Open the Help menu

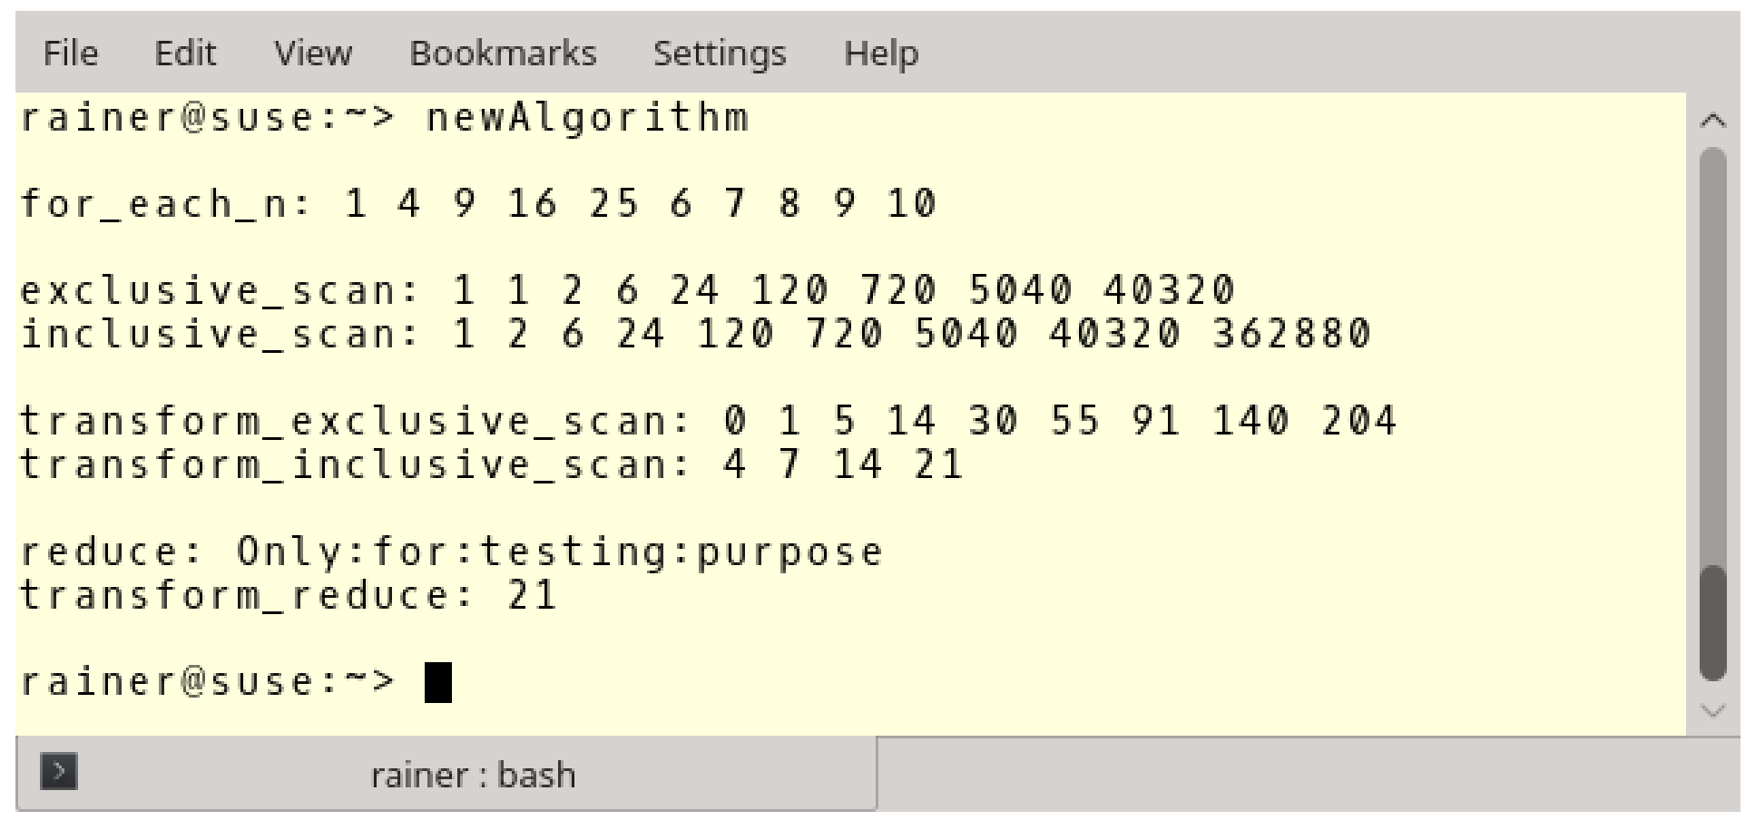coord(881,54)
